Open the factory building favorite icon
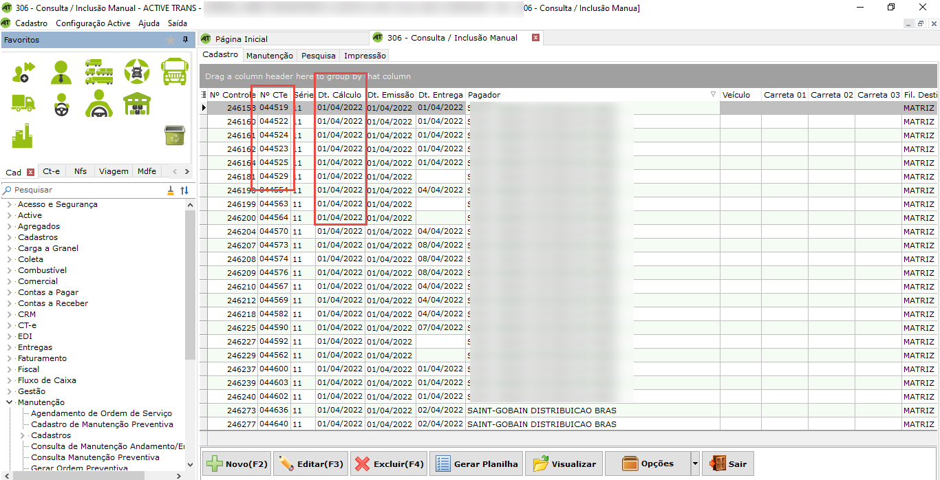Screen dimensions: 940x480 coord(23,135)
